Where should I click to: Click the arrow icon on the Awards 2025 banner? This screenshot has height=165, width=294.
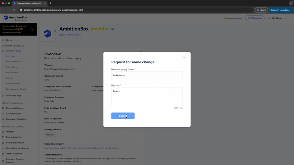[x=32, y=29]
